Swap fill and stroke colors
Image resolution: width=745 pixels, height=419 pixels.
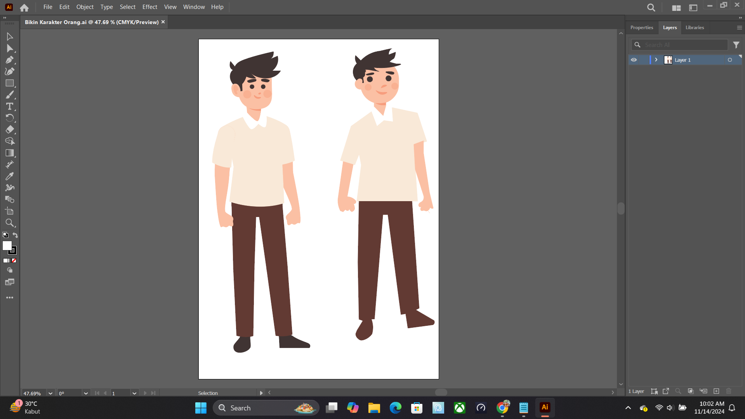(x=15, y=235)
